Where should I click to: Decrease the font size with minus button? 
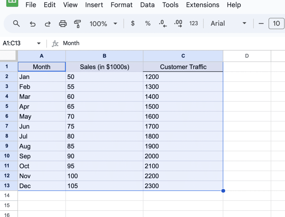[261, 23]
